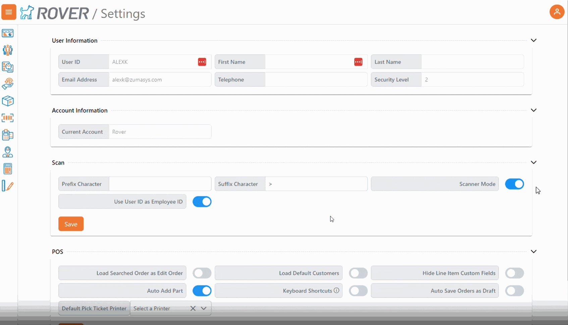This screenshot has height=325, width=568.
Task: Collapse the Scan section chevron
Action: click(x=534, y=162)
